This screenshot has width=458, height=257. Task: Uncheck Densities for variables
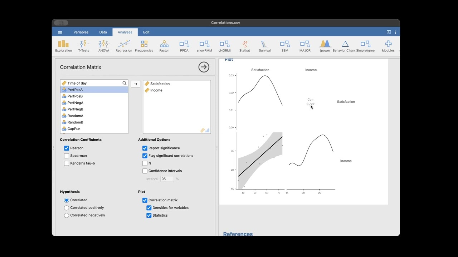click(149, 208)
